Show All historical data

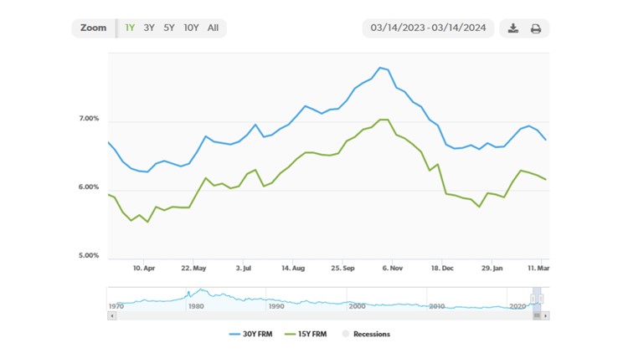click(213, 28)
